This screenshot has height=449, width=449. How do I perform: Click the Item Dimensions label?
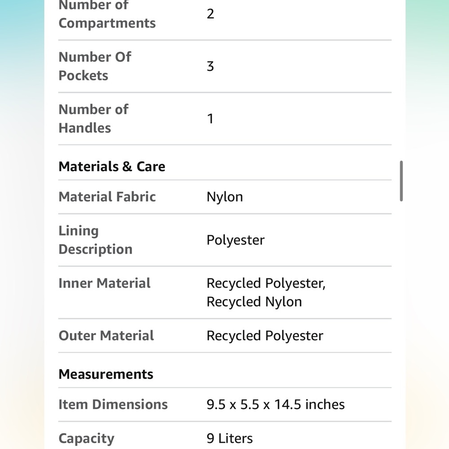coord(113,405)
